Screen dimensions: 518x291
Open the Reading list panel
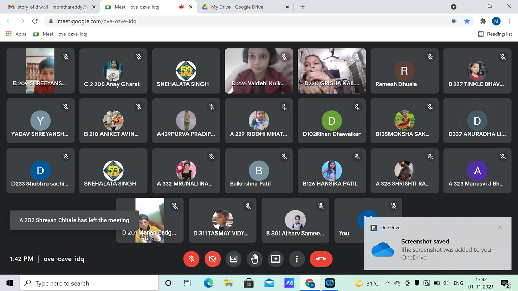pos(495,34)
